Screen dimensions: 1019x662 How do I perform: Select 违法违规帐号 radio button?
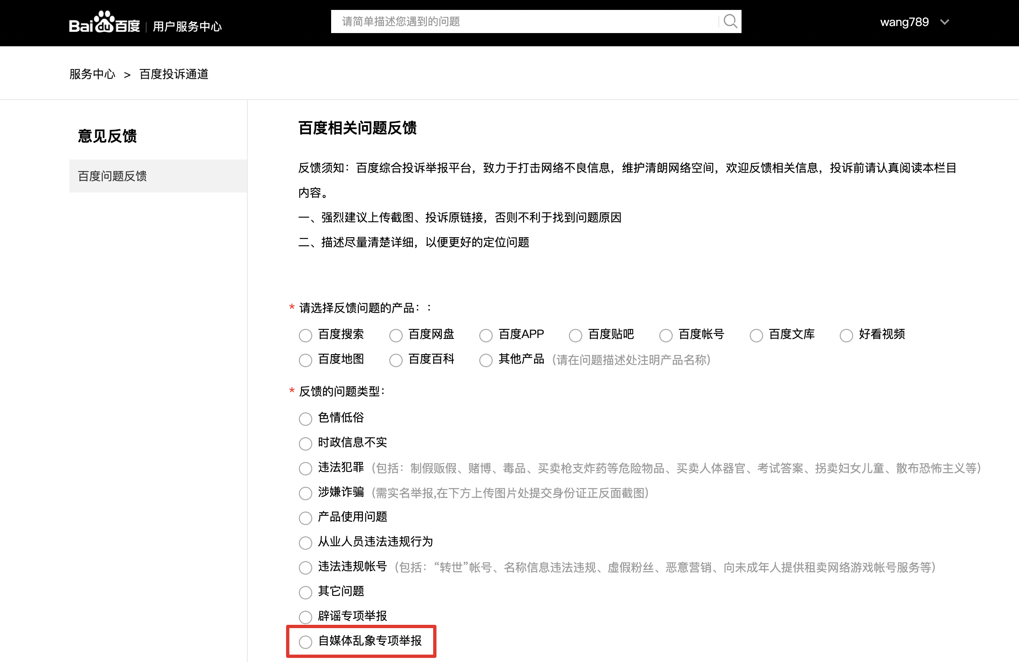point(305,568)
